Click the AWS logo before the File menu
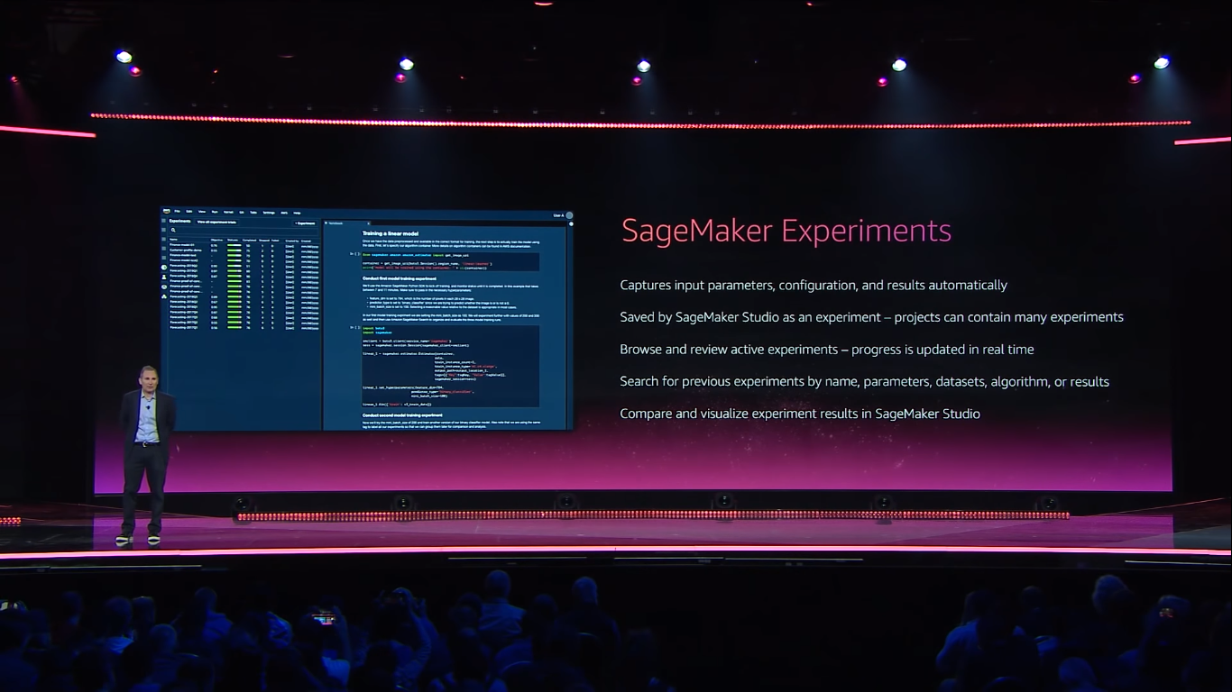Viewport: 1232px width, 692px height. pyautogui.click(x=166, y=211)
